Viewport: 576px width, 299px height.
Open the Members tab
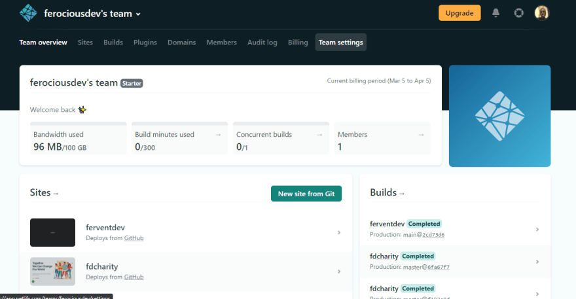[x=221, y=43]
